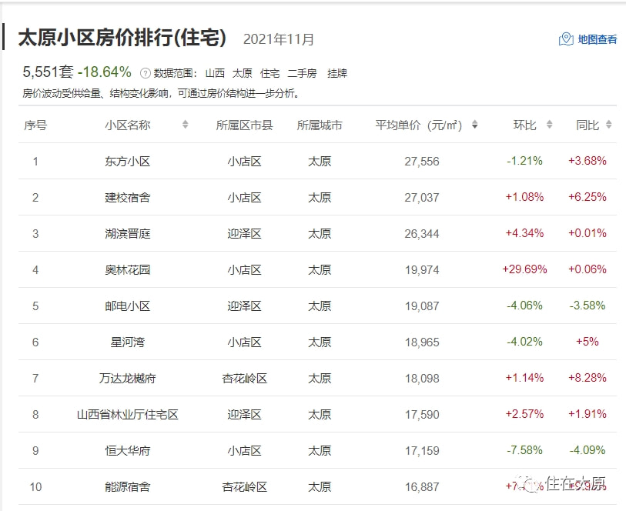Open the 星河湾 community entry
This screenshot has height=511, width=626.
(x=128, y=342)
